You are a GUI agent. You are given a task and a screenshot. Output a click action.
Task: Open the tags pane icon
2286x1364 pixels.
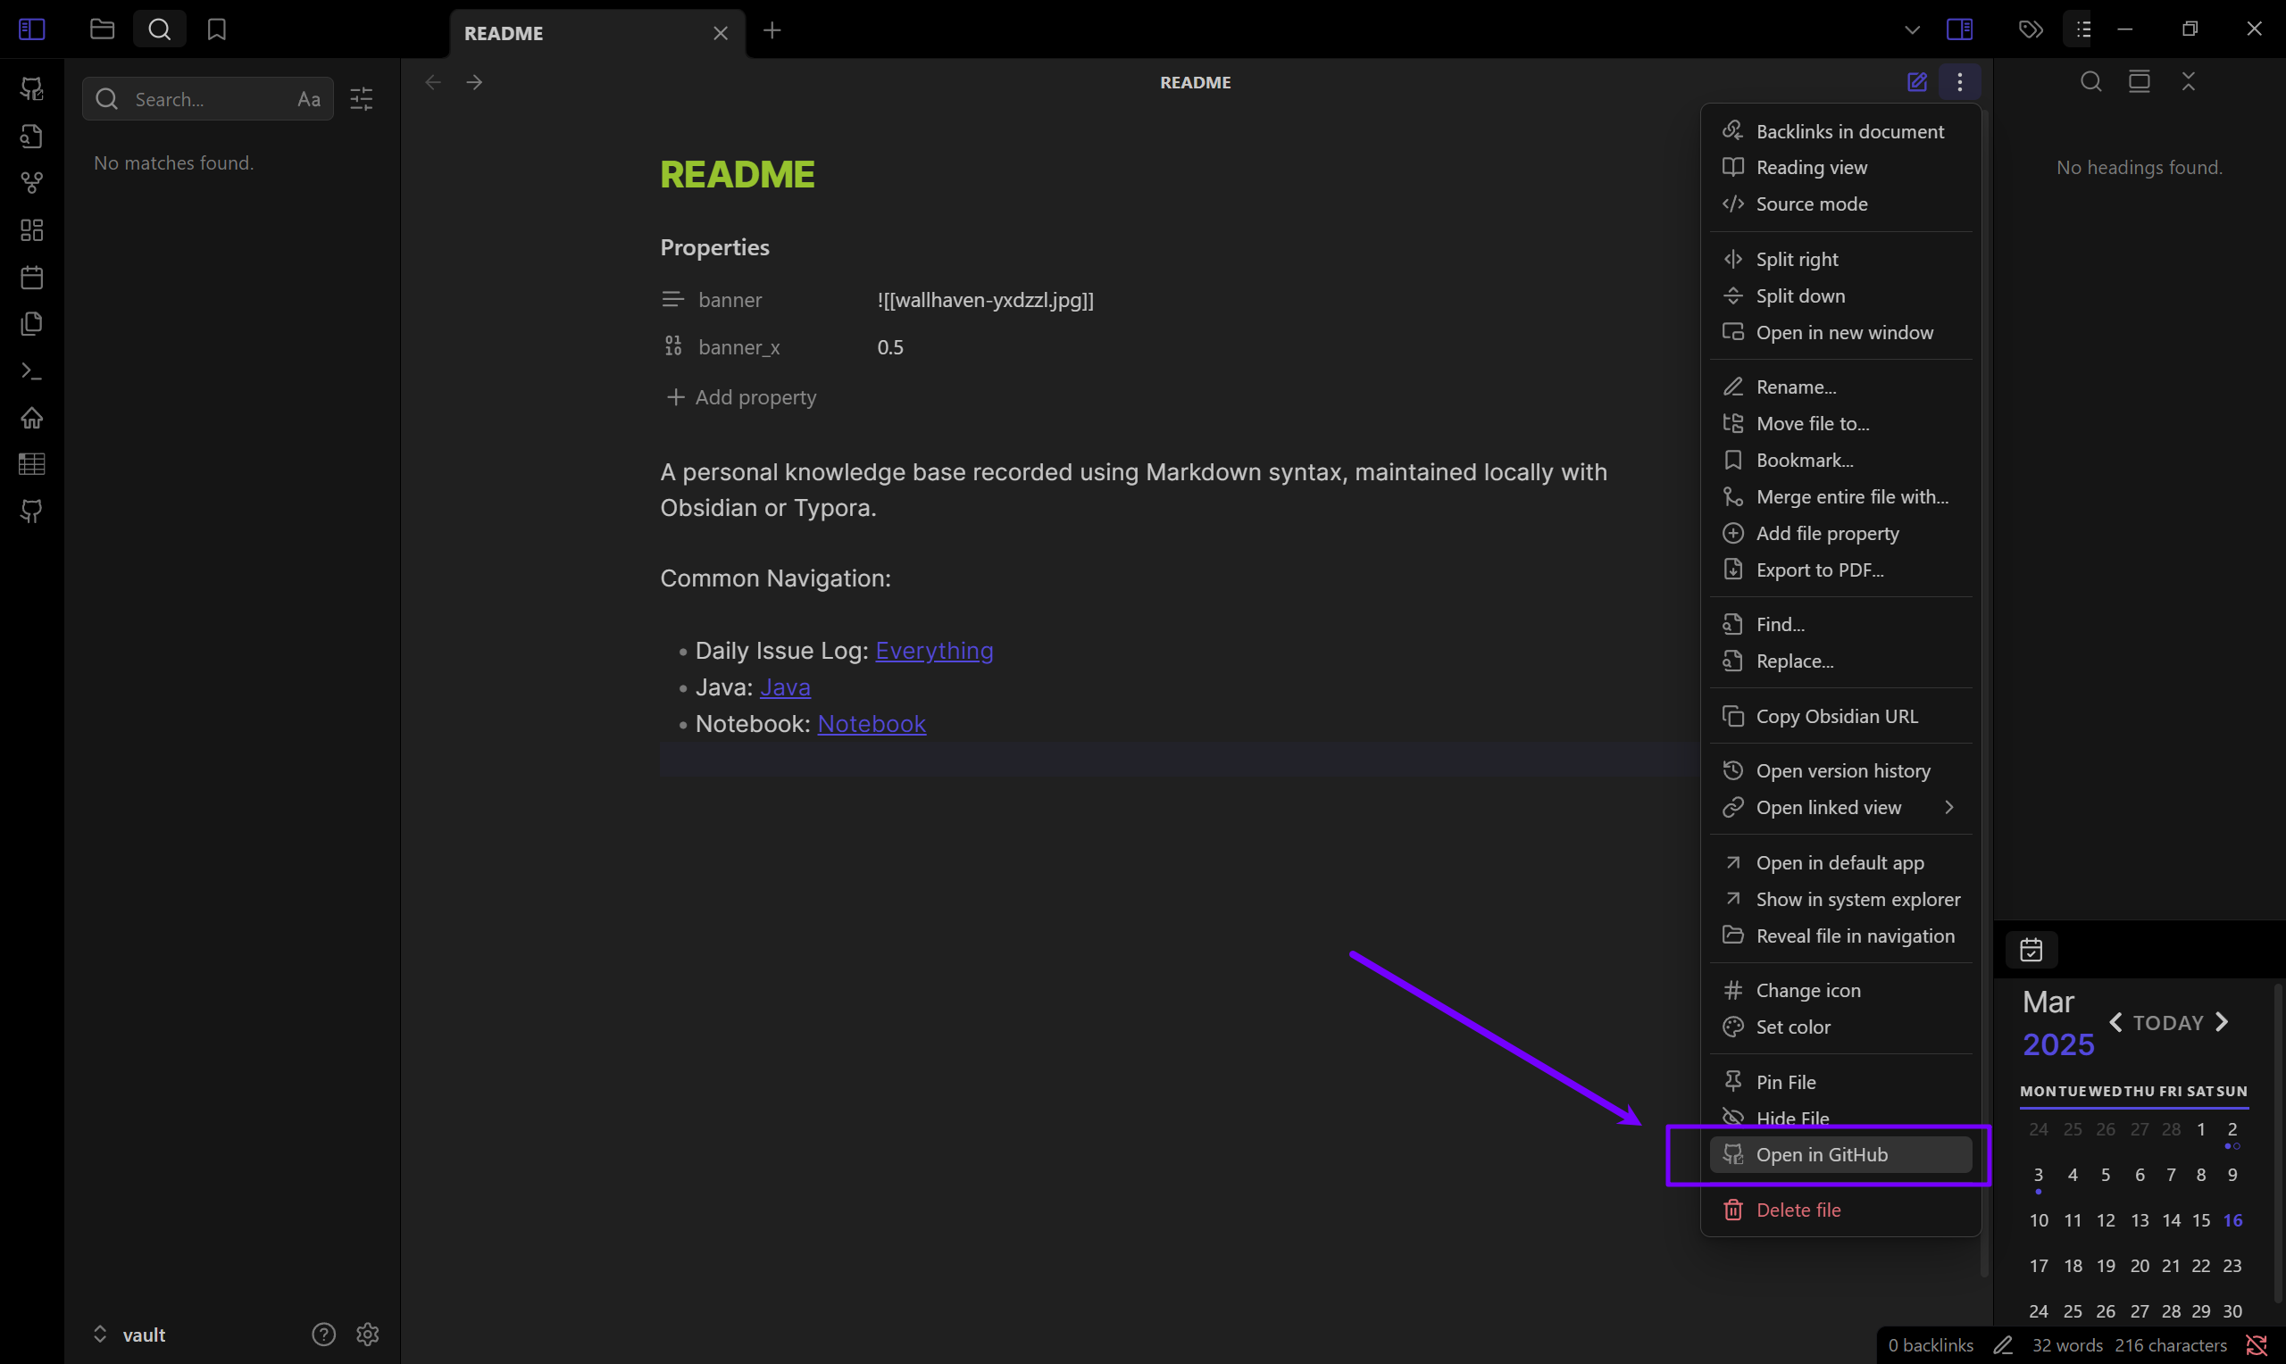pyautogui.click(x=2031, y=29)
